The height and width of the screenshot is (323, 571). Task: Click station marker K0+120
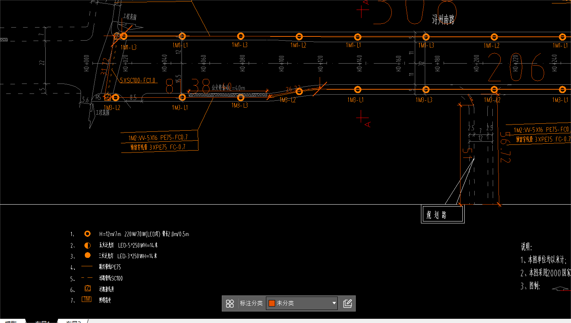point(320,63)
